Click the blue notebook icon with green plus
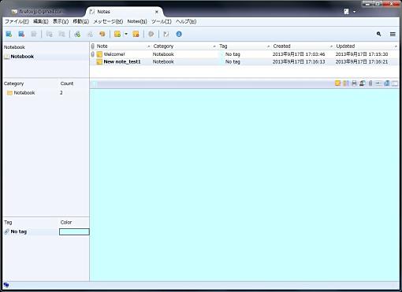402x292 pixels. click(9, 34)
